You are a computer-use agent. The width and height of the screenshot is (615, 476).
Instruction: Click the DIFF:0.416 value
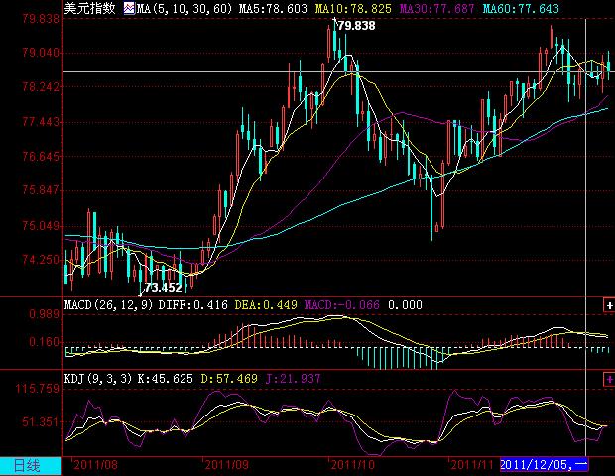(193, 305)
